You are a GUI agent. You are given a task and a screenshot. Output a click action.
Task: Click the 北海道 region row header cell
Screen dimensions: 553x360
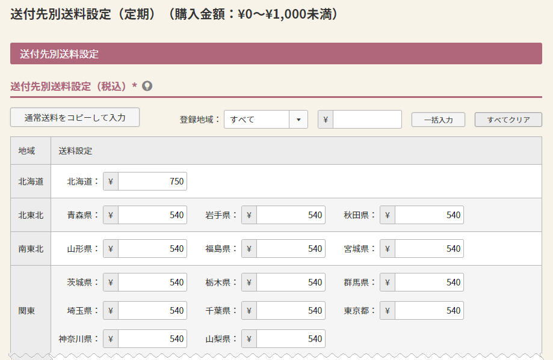31,182
